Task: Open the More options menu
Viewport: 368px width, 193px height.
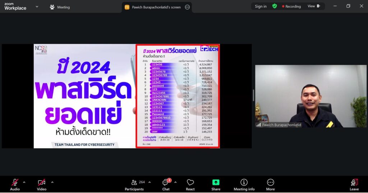Action: pos(270,184)
